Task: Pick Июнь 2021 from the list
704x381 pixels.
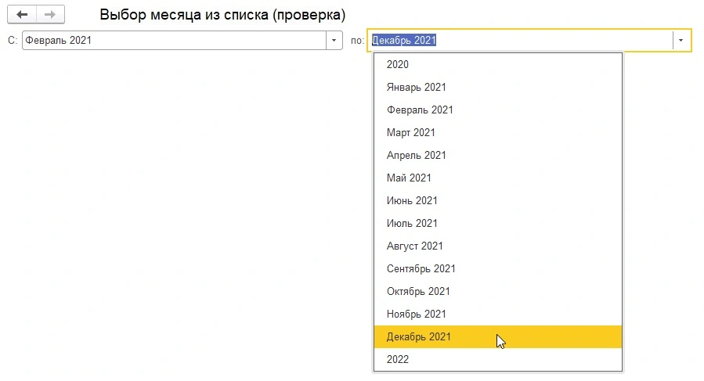Action: (x=412, y=201)
